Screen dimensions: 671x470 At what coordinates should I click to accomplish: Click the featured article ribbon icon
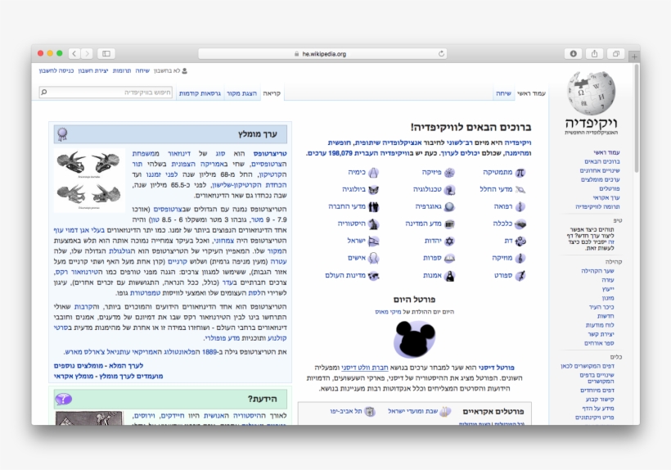click(62, 134)
